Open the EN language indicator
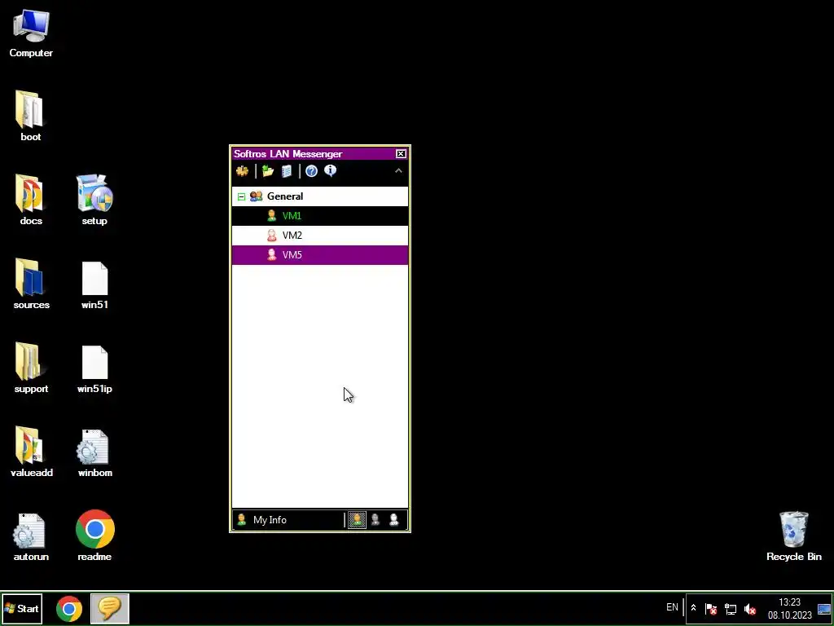Viewport: 834px width, 626px height. pos(672,607)
